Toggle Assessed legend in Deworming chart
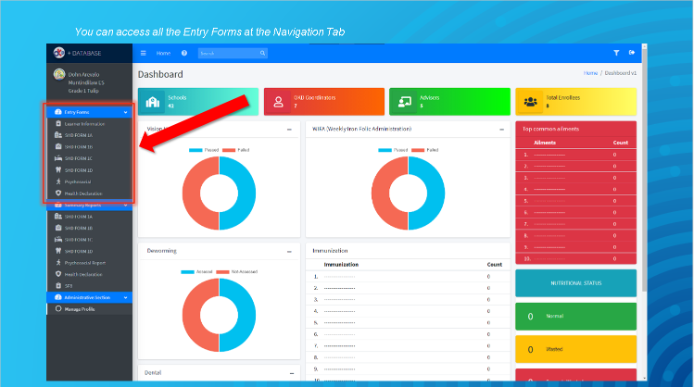Image resolution: width=694 pixels, height=387 pixels. [x=199, y=271]
